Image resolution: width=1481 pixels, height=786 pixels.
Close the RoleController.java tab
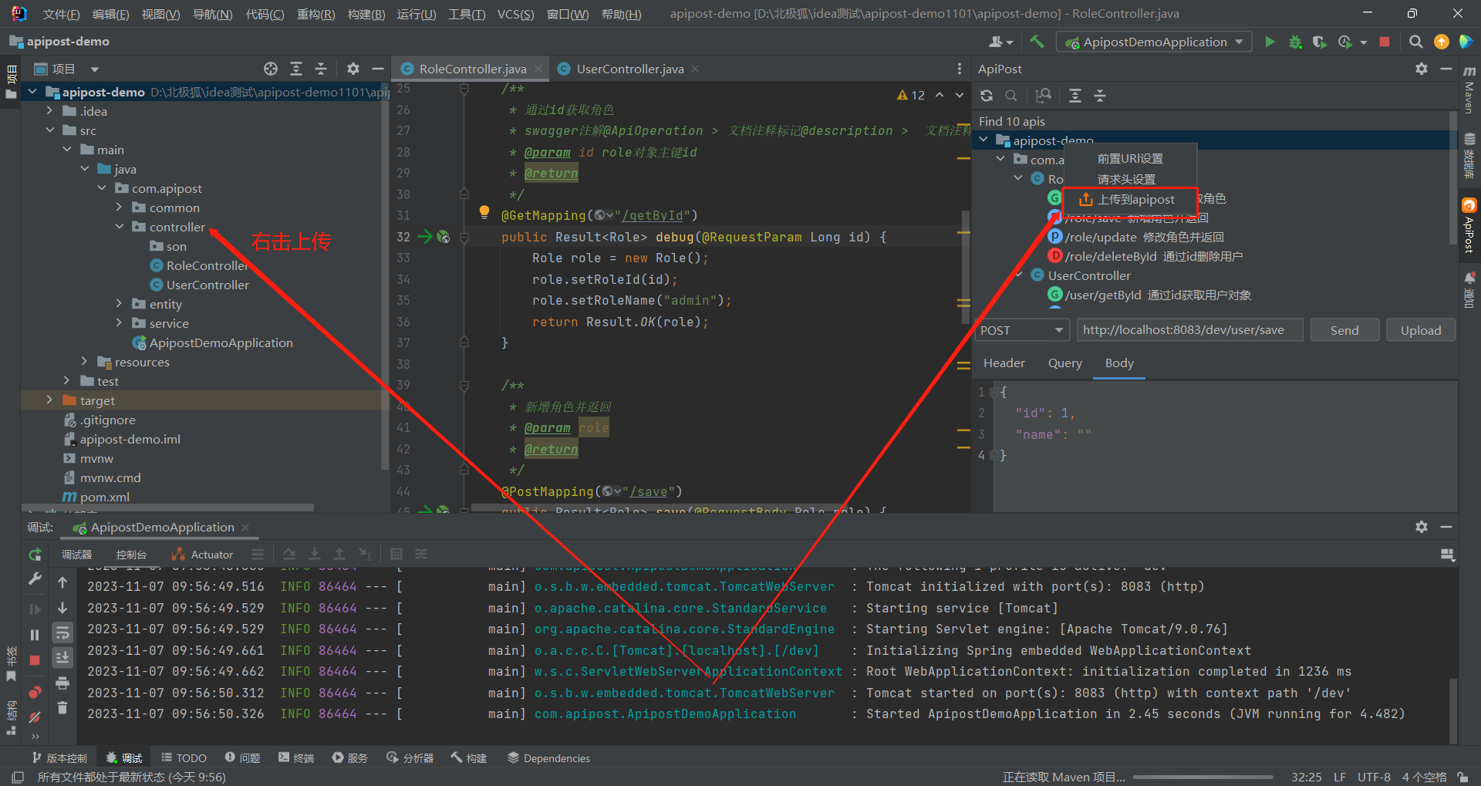click(x=538, y=69)
